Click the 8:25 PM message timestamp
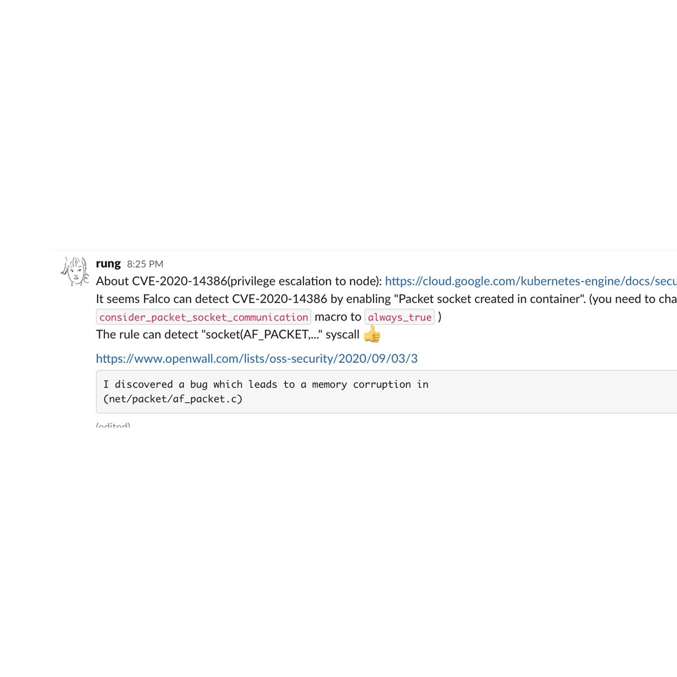 click(x=145, y=264)
